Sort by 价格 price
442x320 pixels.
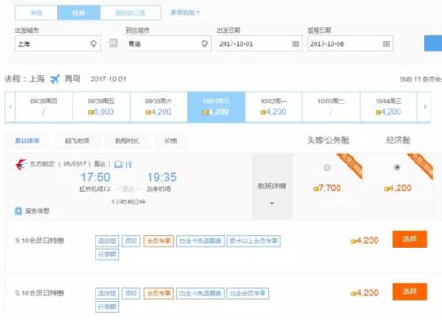point(171,141)
